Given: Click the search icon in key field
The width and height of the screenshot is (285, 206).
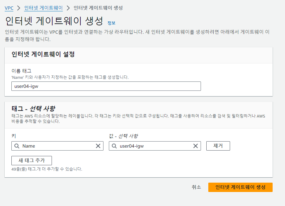Looking at the screenshot, I should coord(17,146).
